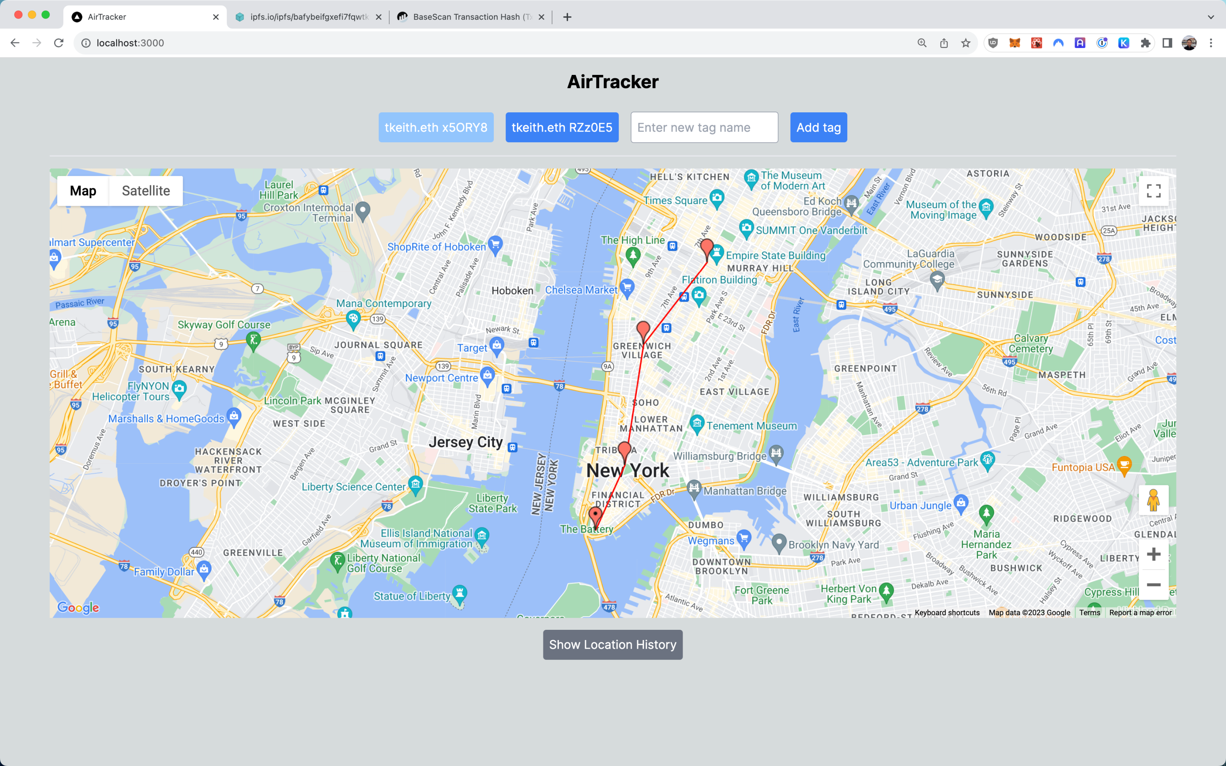Zoom in using map plus button
1226x766 pixels.
[1153, 554]
